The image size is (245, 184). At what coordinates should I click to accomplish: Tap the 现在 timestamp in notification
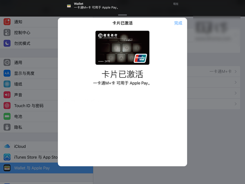176,4
